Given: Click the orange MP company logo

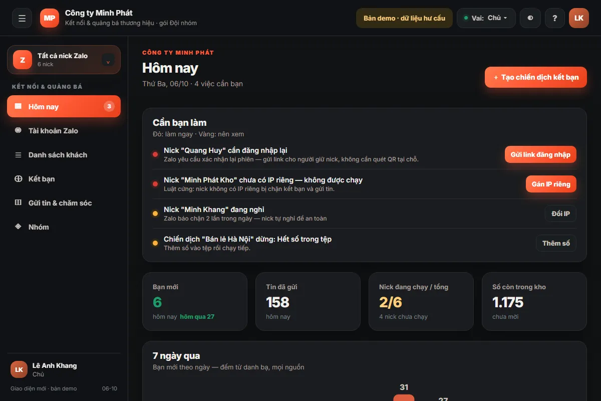Looking at the screenshot, I should (50, 18).
